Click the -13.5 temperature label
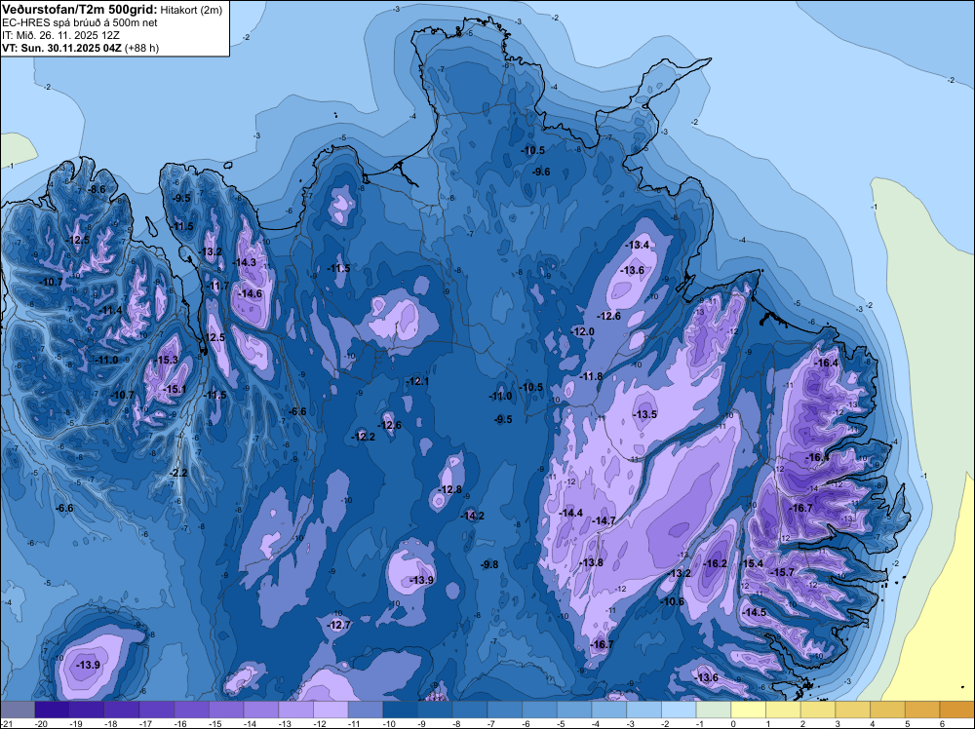 (x=644, y=414)
